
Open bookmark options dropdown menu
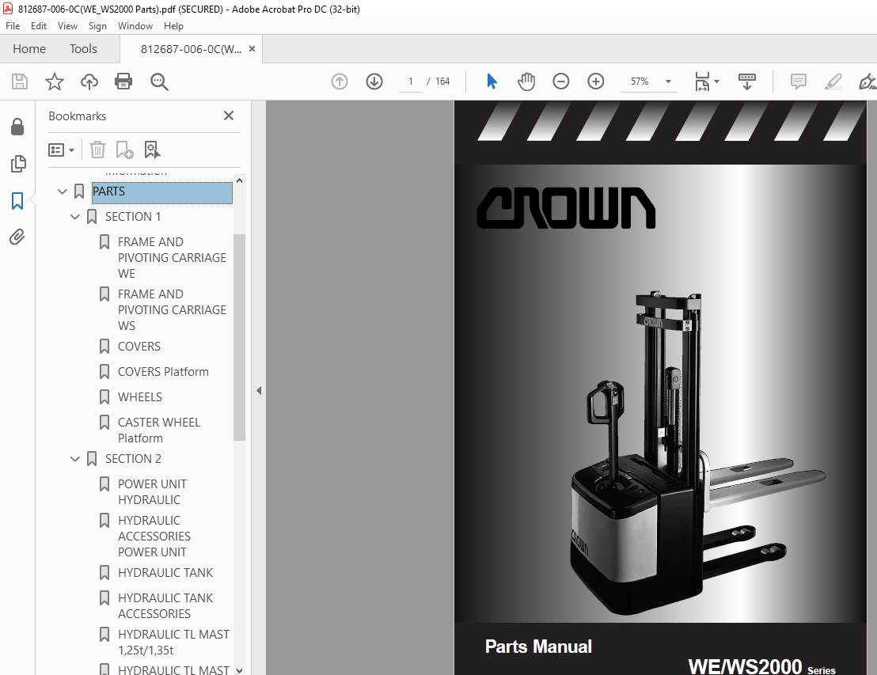pos(61,150)
